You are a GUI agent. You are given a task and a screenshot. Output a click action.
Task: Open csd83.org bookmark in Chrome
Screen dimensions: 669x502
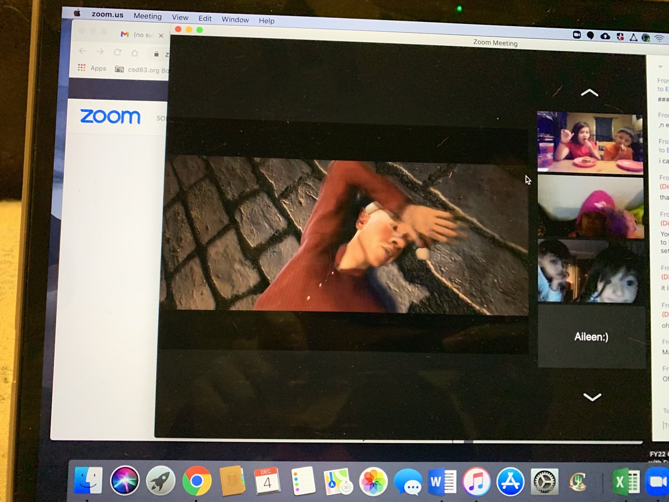click(142, 70)
